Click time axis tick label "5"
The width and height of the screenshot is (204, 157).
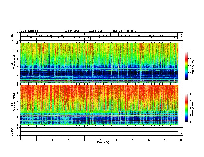tap(101, 140)
